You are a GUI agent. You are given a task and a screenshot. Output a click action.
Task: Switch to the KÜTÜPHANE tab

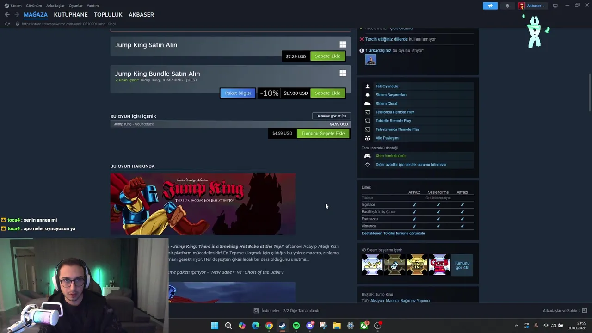coord(71,15)
